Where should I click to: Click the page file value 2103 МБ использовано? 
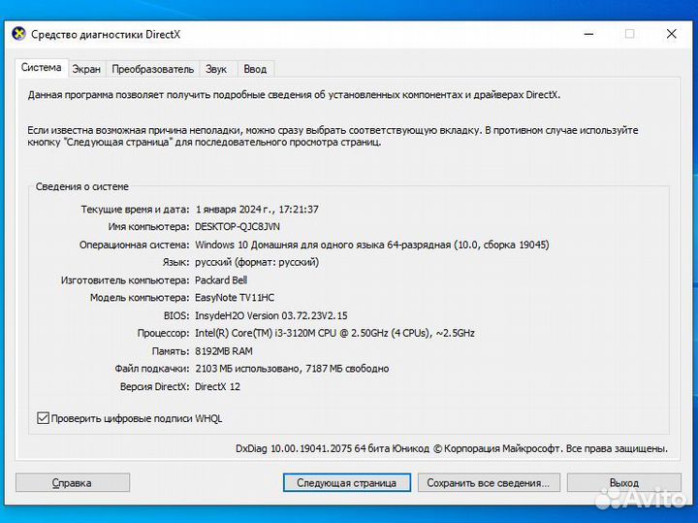click(292, 369)
